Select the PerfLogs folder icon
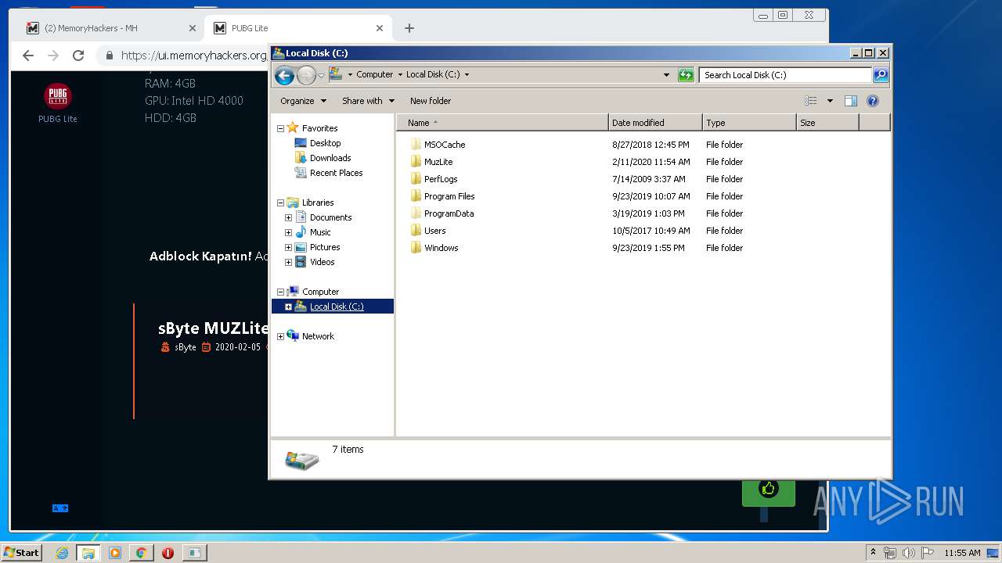Screen dimensions: 1002x563 click(x=416, y=179)
